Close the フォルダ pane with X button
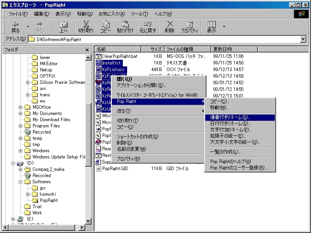311x233 pixels. pyautogui.click(x=87, y=50)
